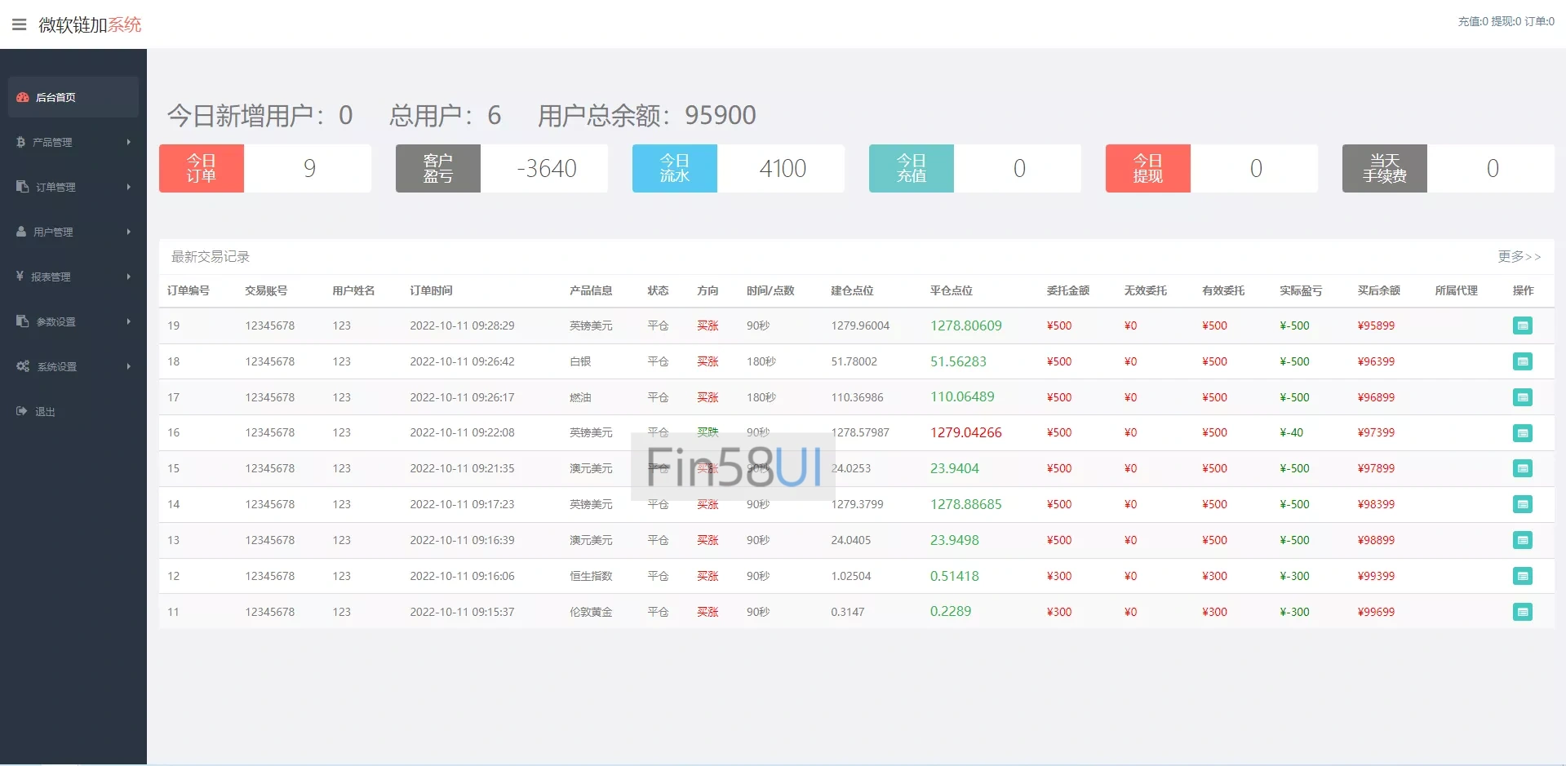The width and height of the screenshot is (1566, 766).
Task: Expand the 报表管理 submenu arrow
Action: coord(128,277)
